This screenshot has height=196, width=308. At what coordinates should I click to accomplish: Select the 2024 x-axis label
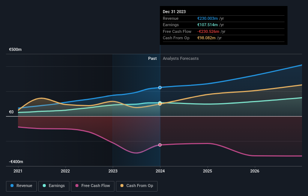(160, 171)
